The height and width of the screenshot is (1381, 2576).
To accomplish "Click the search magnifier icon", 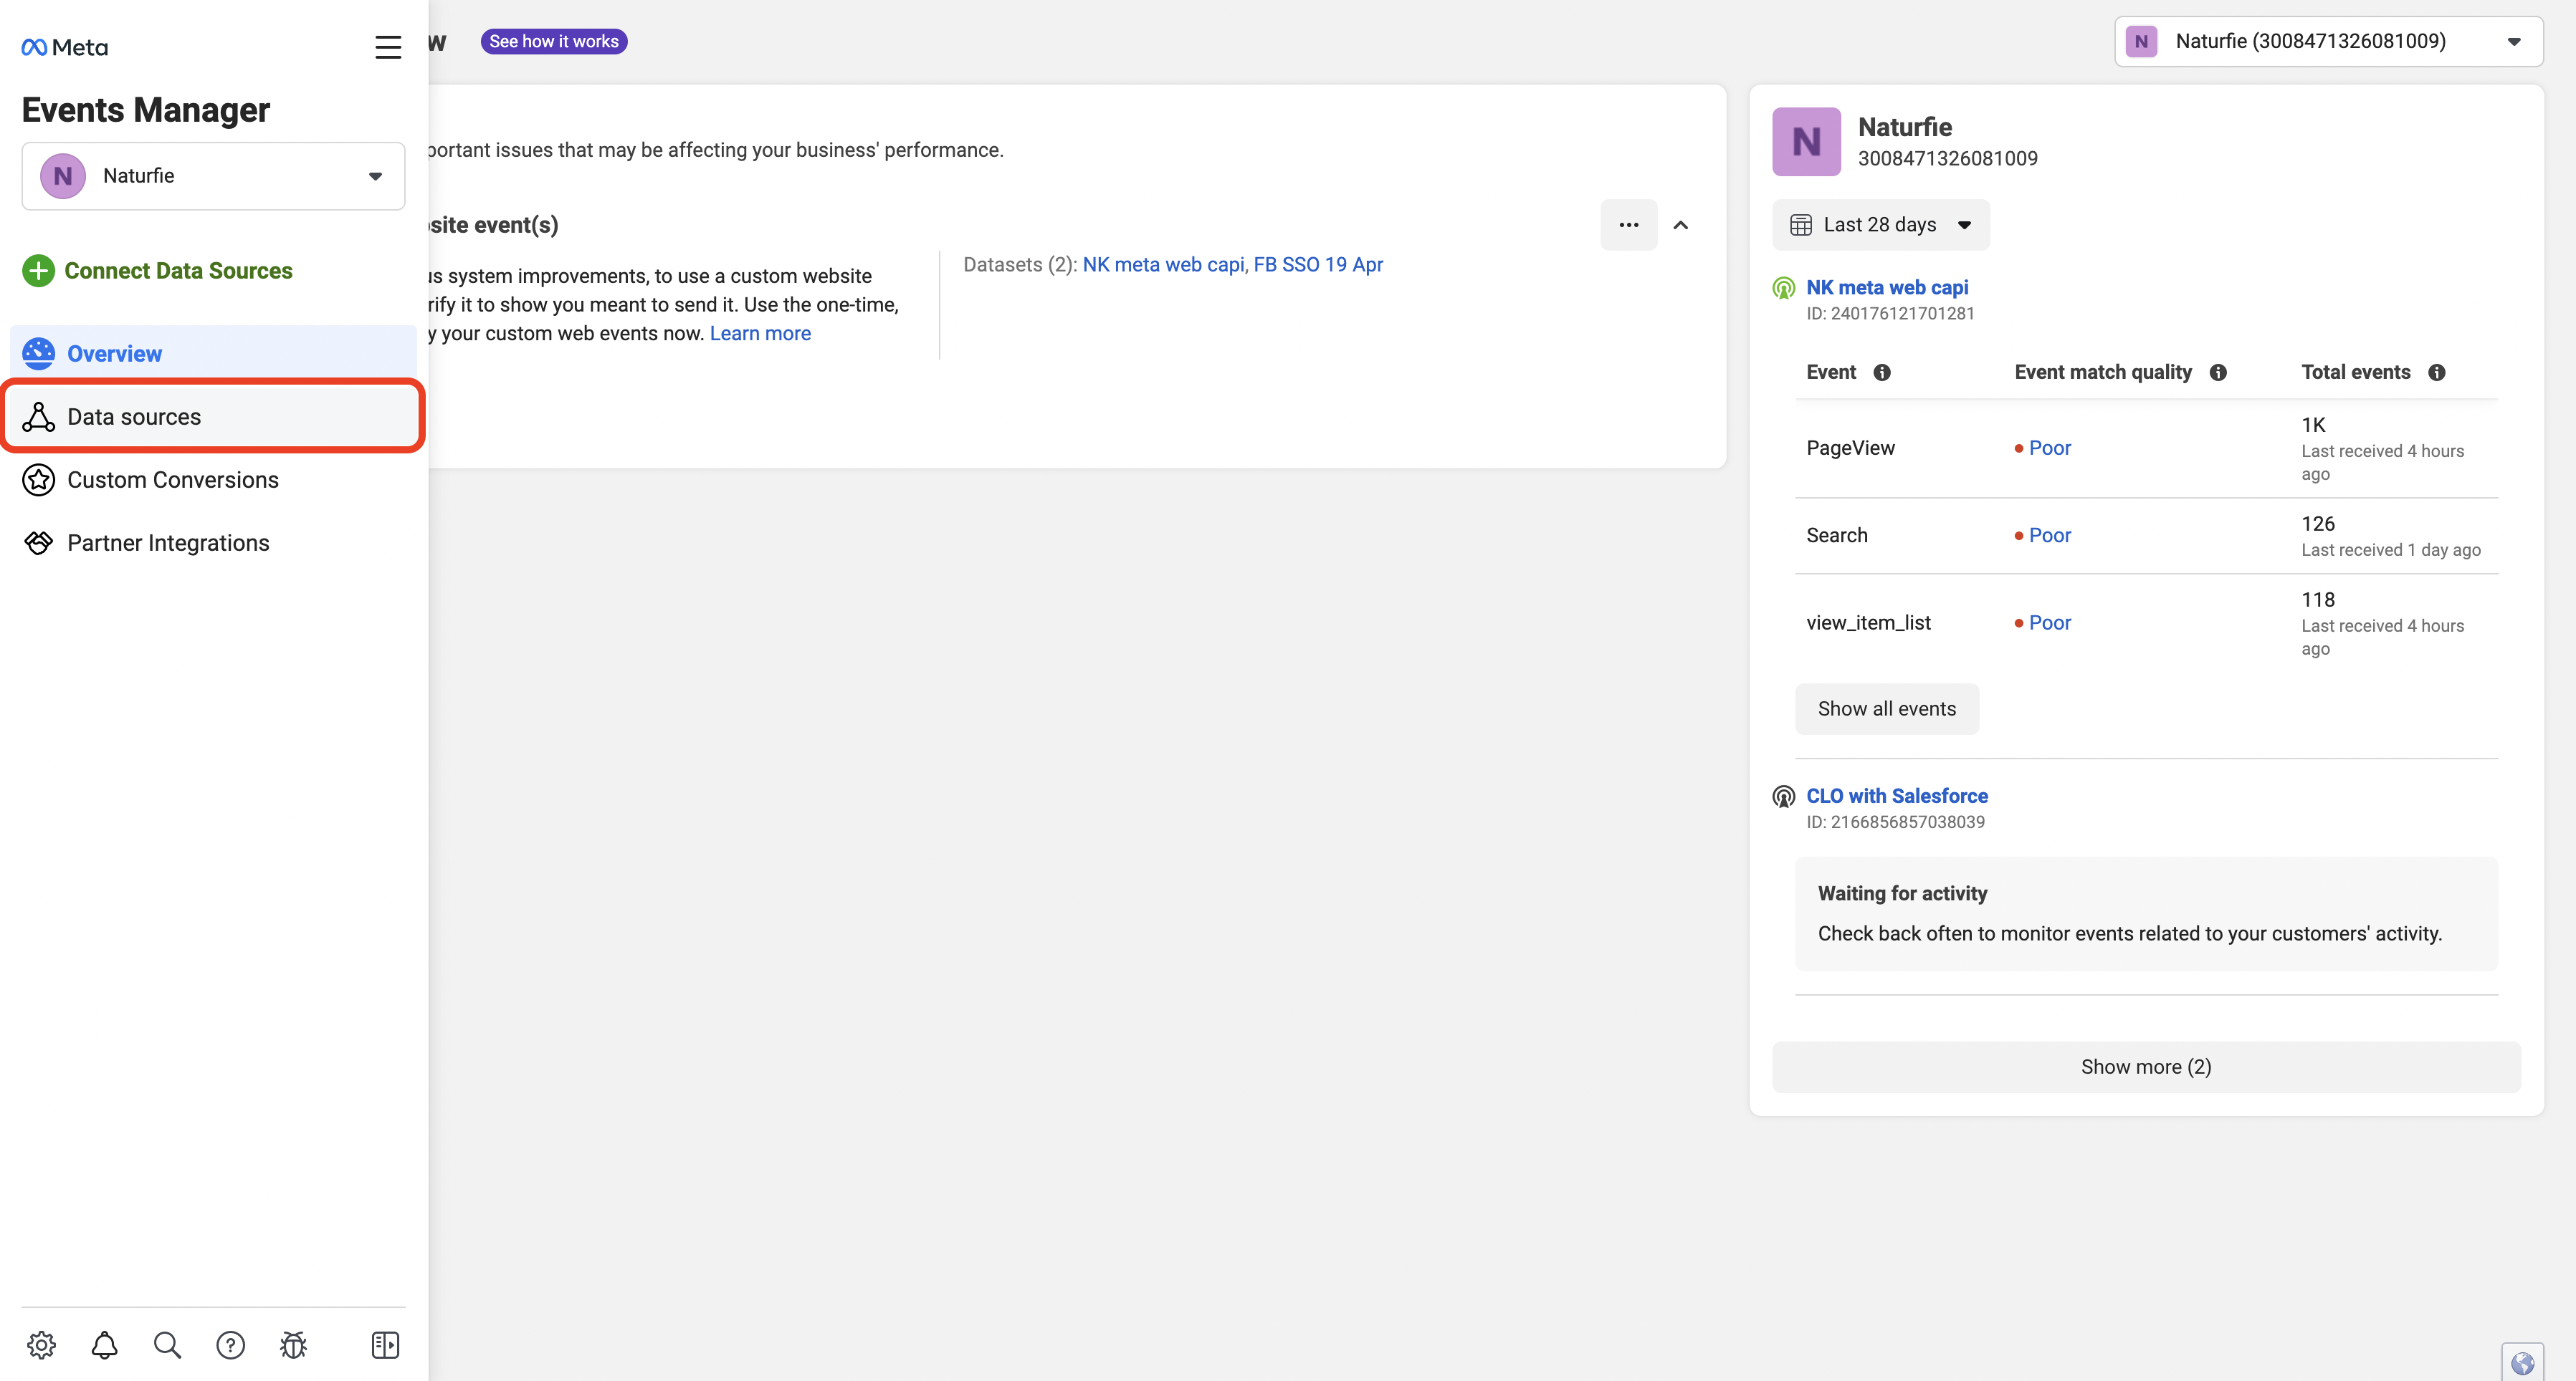I will coord(167,1345).
